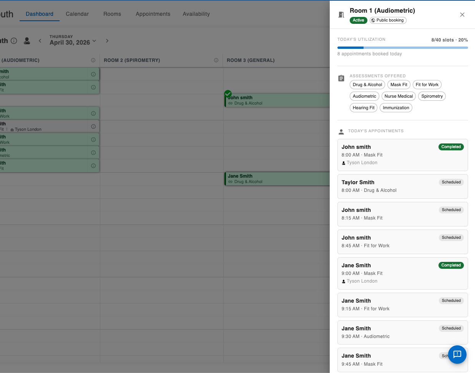Screen dimensions: 475x373
Task: Click info icon on first Room 1 appointment
Action: [x=93, y=74]
